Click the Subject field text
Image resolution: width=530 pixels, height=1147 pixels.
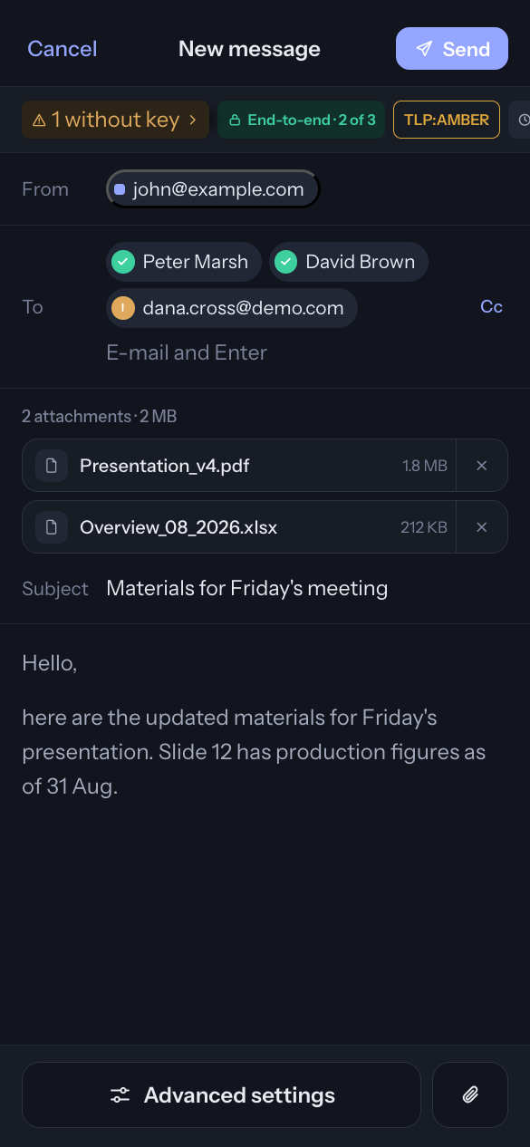coord(247,588)
